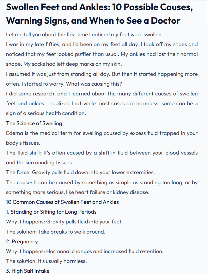Click the article title about swollen feet
208x274 pixels.
pyautogui.click(x=99, y=14)
